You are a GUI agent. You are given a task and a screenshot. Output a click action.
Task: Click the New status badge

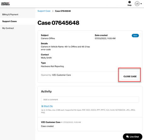135,36
